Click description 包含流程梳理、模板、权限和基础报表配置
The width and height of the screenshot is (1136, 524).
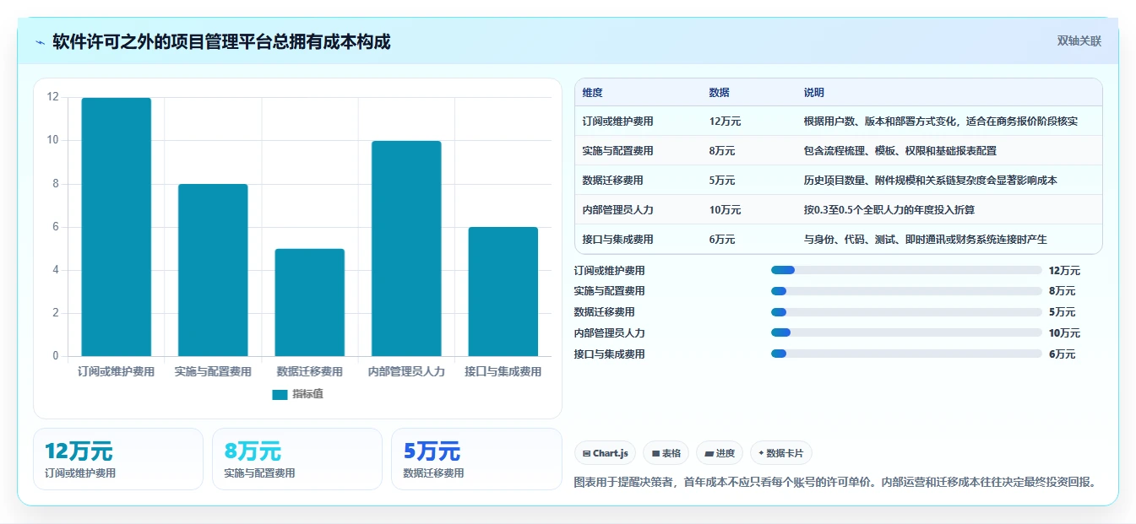click(x=900, y=151)
